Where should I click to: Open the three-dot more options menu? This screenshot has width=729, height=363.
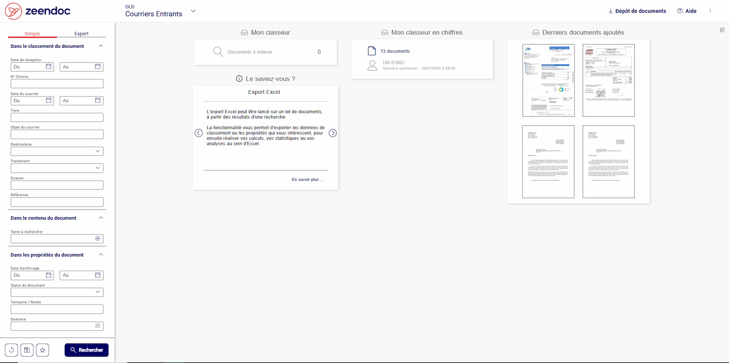click(710, 11)
